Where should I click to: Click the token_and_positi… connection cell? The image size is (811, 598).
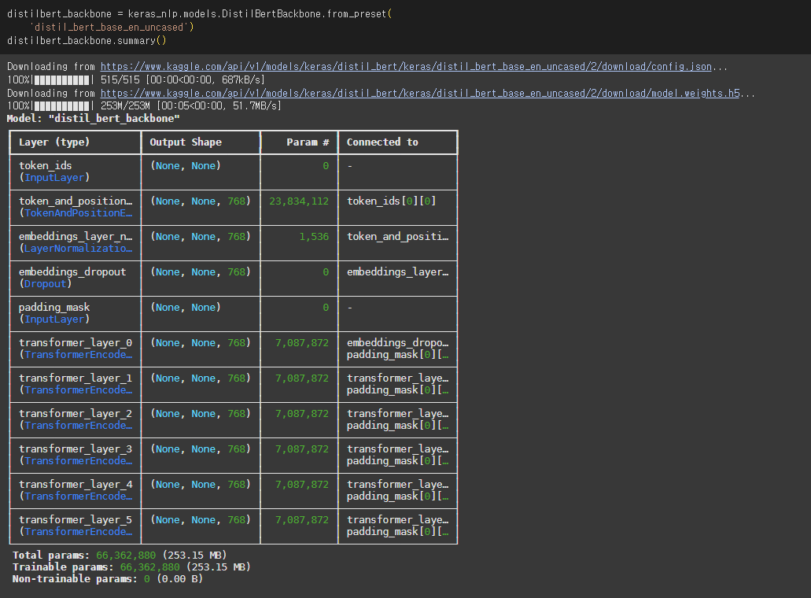click(398, 236)
